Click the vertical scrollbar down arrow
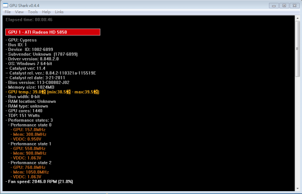This screenshot has width=302, height=194. [x=297, y=188]
